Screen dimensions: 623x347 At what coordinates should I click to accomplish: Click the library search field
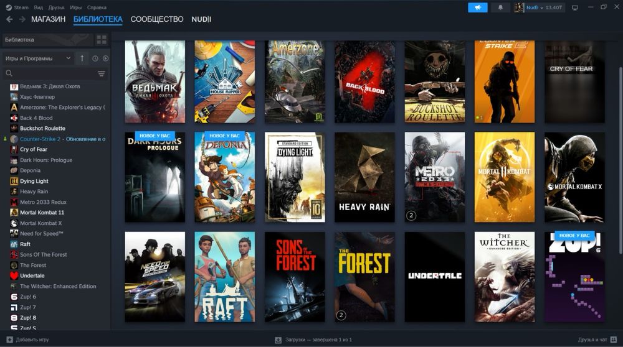click(x=55, y=74)
